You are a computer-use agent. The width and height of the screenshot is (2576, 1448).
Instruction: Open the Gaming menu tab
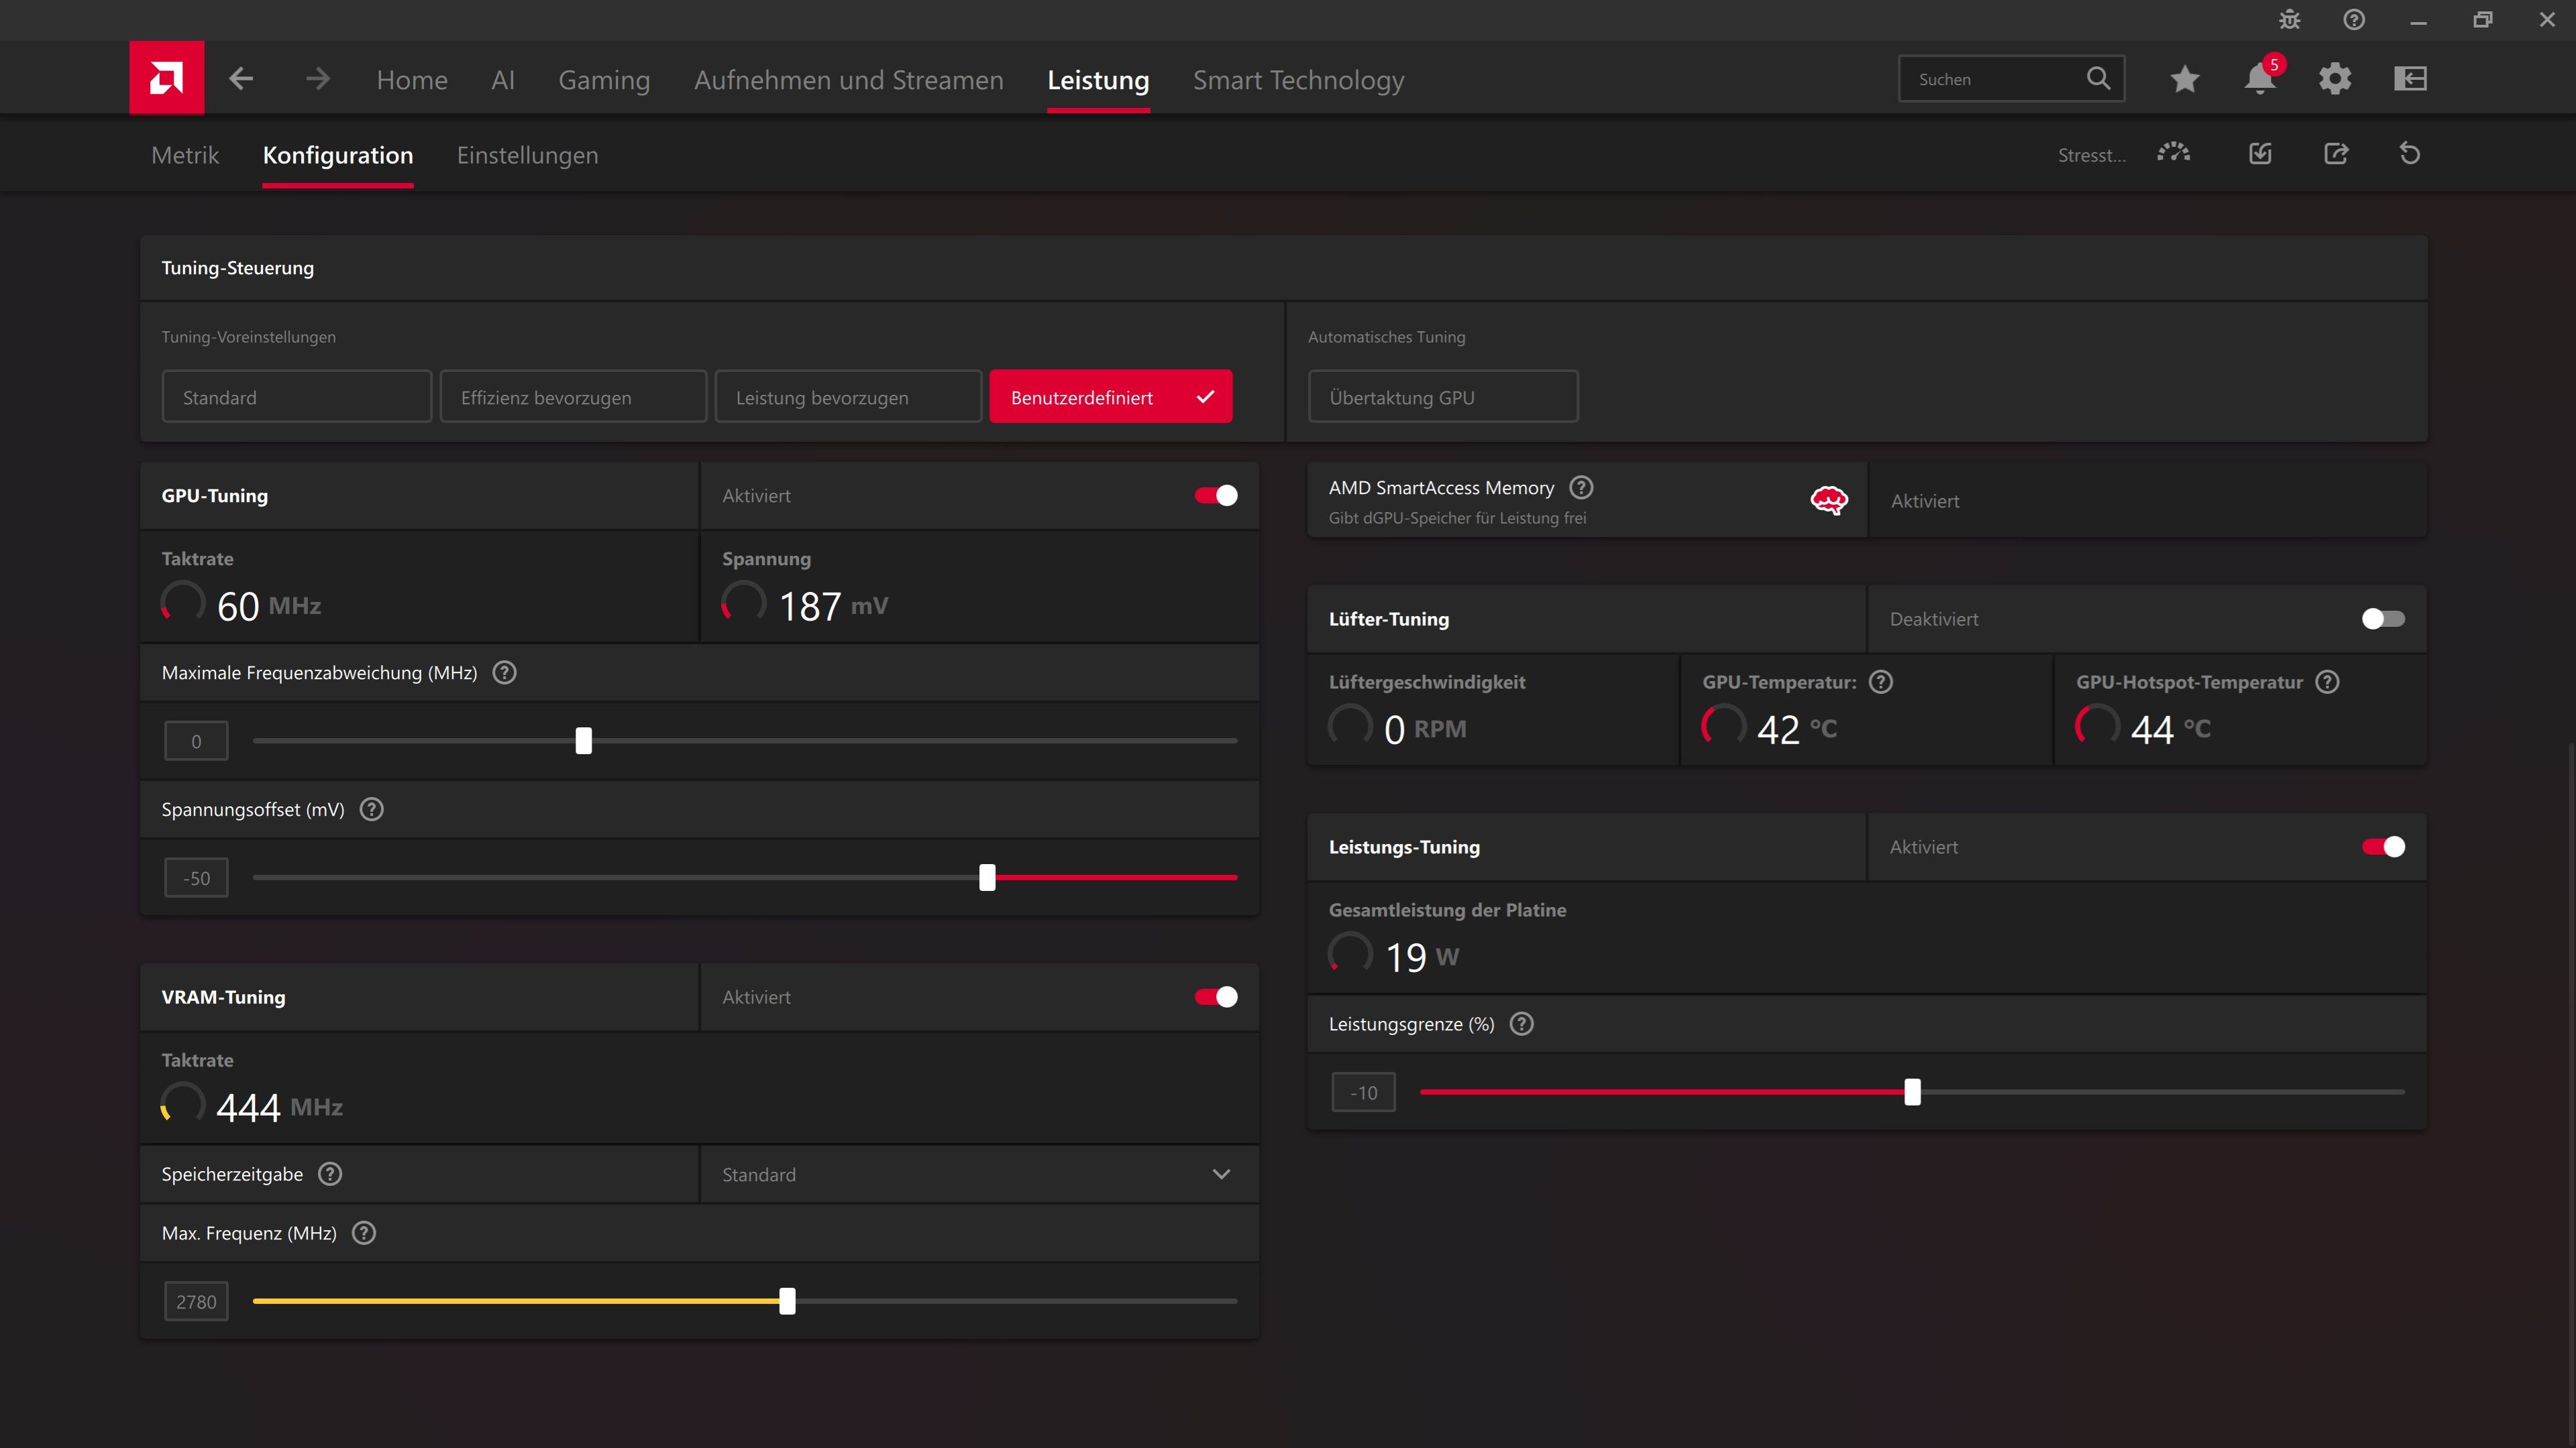point(604,80)
